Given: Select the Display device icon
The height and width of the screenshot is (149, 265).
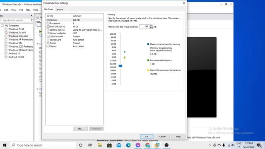Looking at the screenshot, I should 48,46.
